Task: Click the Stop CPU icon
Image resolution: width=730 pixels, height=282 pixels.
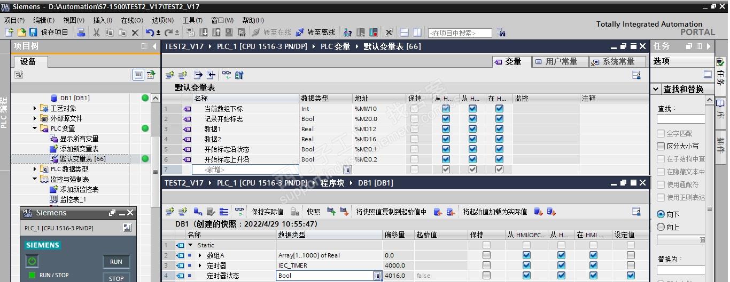Action: pyautogui.click(x=374, y=32)
